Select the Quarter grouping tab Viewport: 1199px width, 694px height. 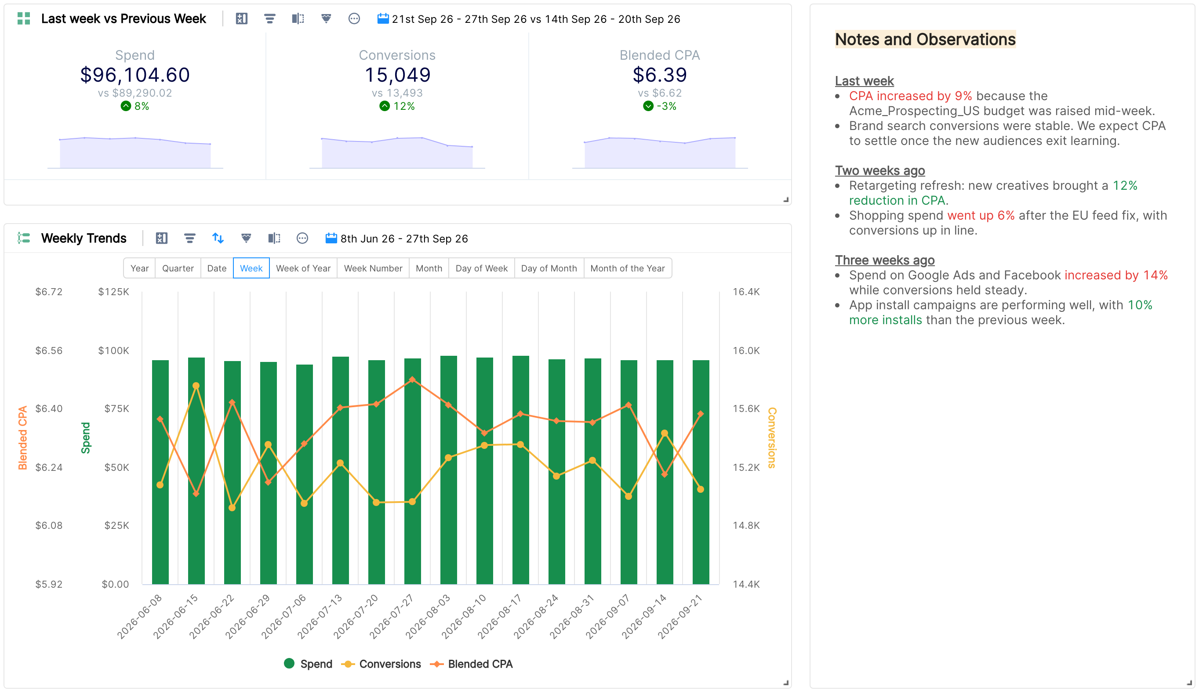point(178,268)
